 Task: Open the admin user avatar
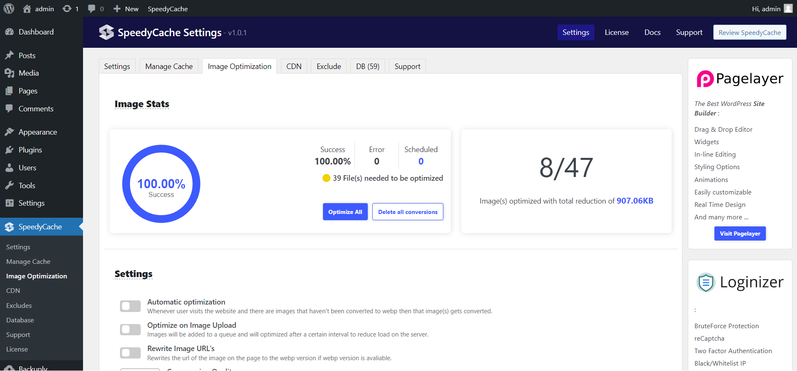pos(788,9)
